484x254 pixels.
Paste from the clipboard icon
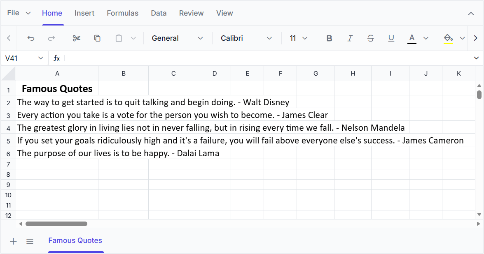click(119, 38)
